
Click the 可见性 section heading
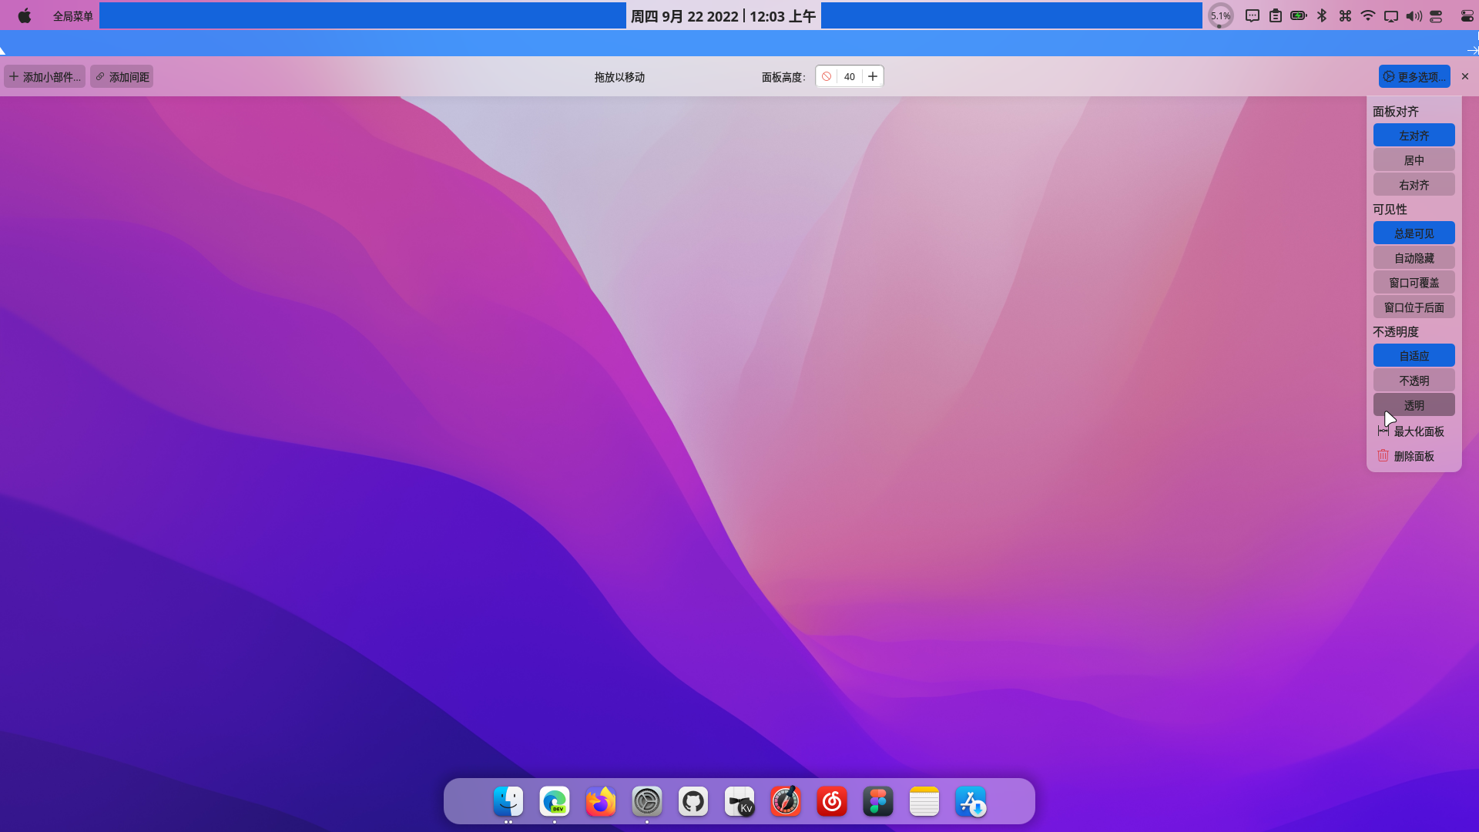(x=1390, y=209)
